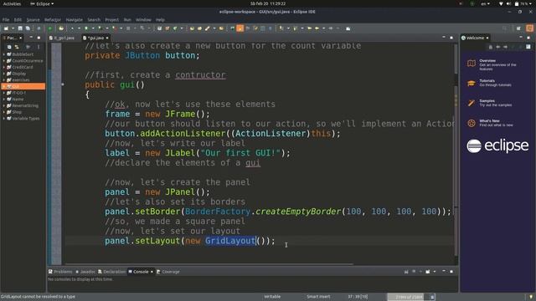Click the pin console icon in Console toolbar
The image size is (536, 301).
(x=406, y=272)
